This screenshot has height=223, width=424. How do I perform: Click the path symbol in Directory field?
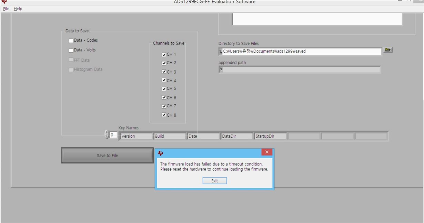coord(221,51)
